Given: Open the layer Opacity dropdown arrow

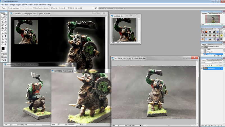Looking at the screenshot, I should (x=224, y=62).
